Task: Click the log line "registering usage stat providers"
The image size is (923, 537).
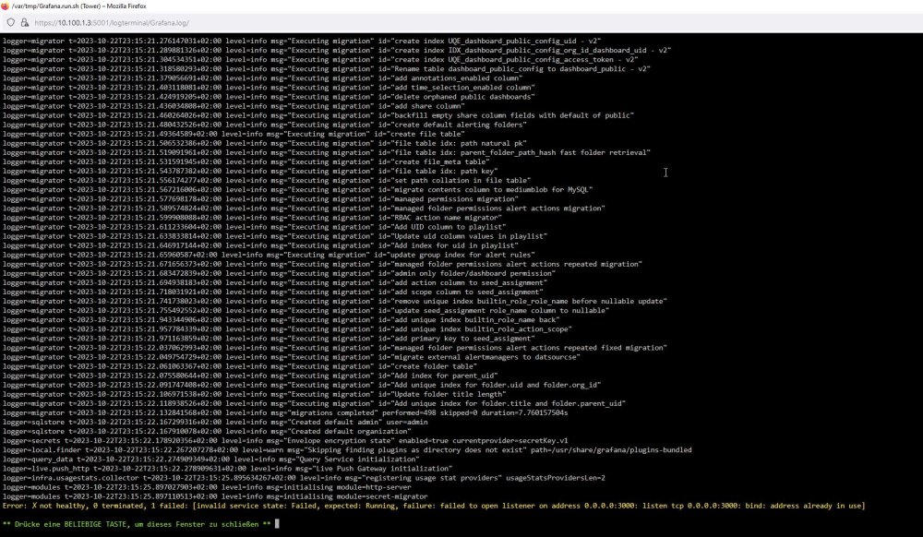Action: (x=304, y=478)
